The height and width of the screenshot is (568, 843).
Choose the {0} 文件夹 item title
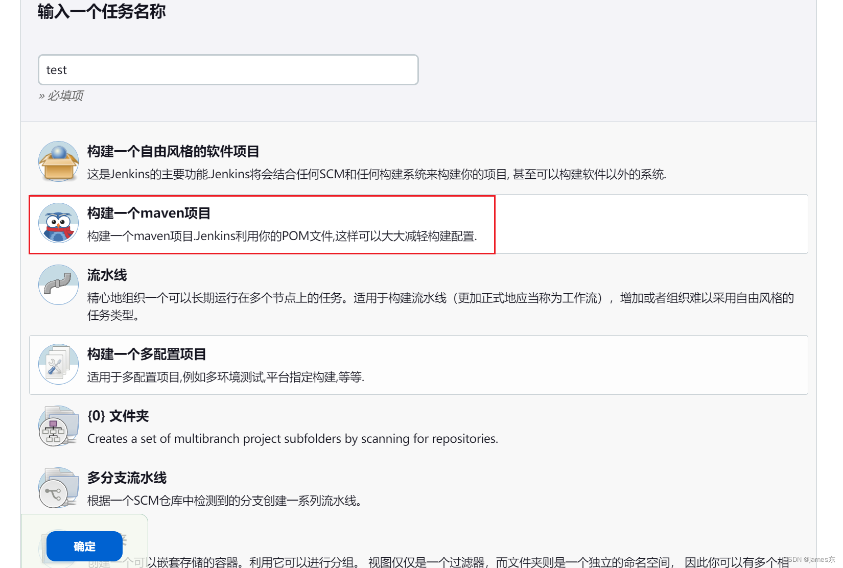(118, 416)
